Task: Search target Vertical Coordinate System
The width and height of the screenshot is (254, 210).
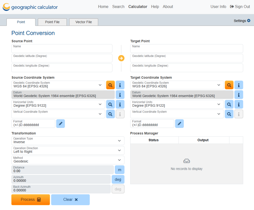Action: [229, 114]
